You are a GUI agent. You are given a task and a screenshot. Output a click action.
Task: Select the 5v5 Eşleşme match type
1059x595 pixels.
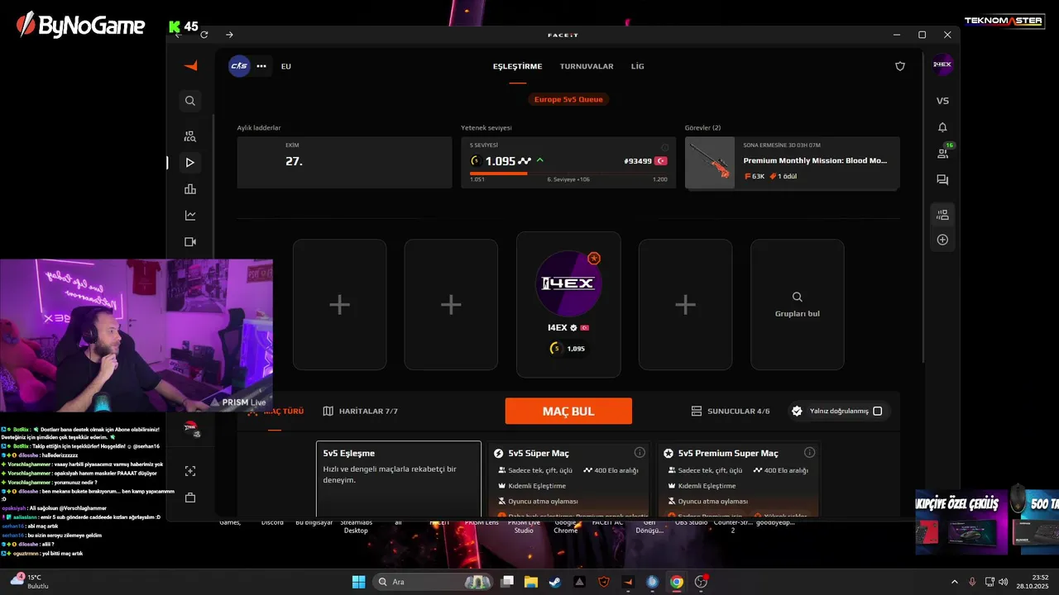pyautogui.click(x=398, y=479)
